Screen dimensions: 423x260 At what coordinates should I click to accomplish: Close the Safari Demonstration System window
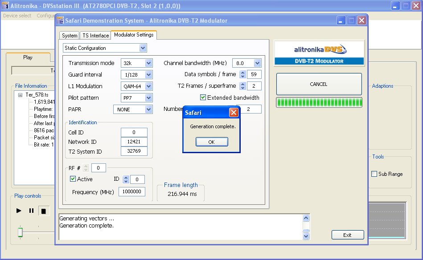(x=361, y=20)
